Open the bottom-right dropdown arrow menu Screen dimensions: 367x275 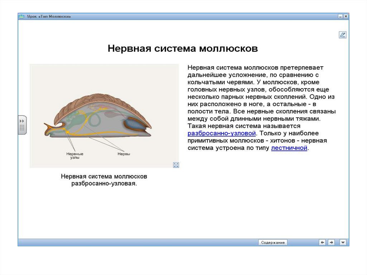[x=343, y=242]
